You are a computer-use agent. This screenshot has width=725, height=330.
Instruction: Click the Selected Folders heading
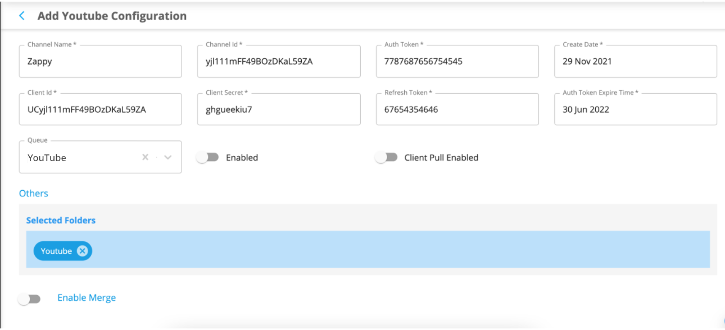[61, 221]
